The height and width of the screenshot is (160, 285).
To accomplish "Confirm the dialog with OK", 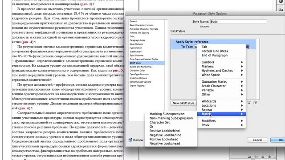I will 278,140.
